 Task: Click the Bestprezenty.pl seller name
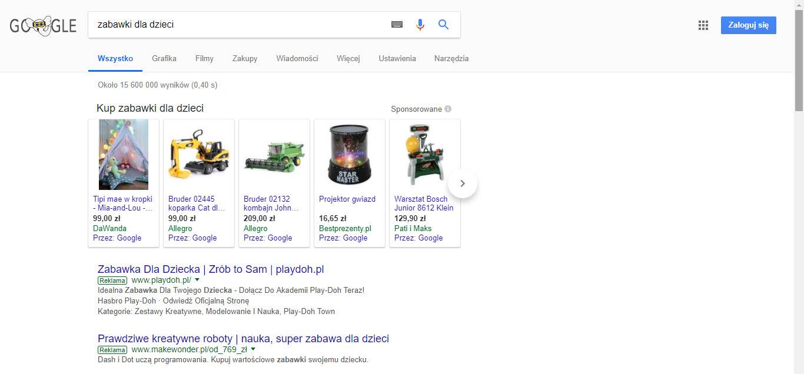[345, 228]
